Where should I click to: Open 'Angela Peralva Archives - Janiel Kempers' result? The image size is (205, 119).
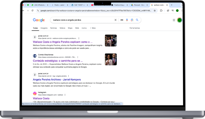57,80
